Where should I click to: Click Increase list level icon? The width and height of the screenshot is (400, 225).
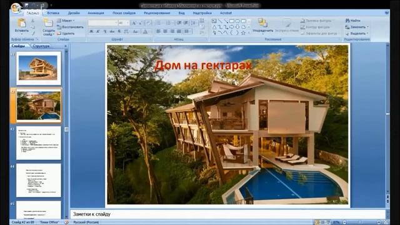(x=186, y=23)
